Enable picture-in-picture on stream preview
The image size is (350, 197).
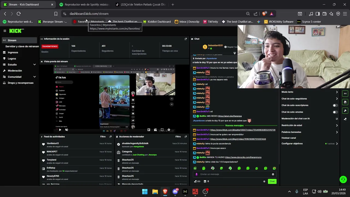149,130
